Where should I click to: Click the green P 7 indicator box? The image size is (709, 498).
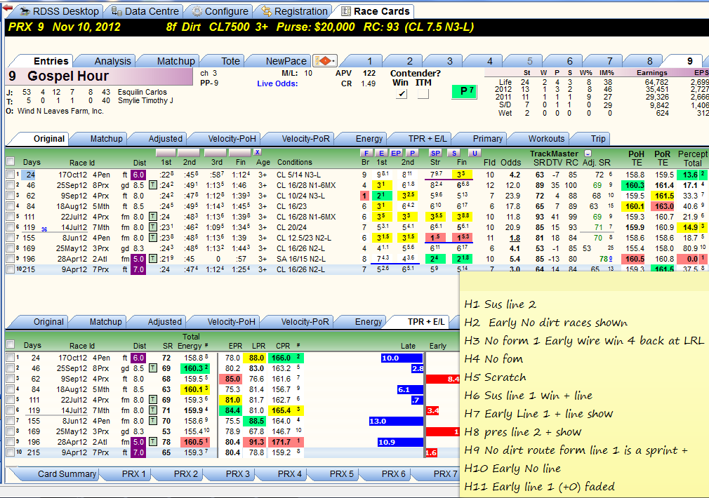(x=465, y=91)
